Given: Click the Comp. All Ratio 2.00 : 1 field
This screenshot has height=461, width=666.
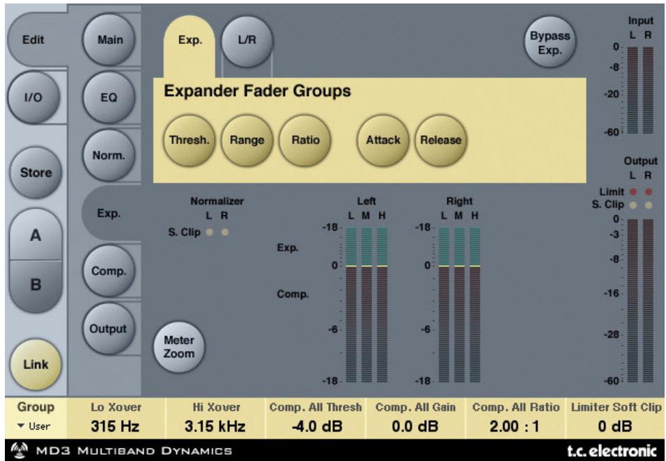Looking at the screenshot, I should click(516, 418).
